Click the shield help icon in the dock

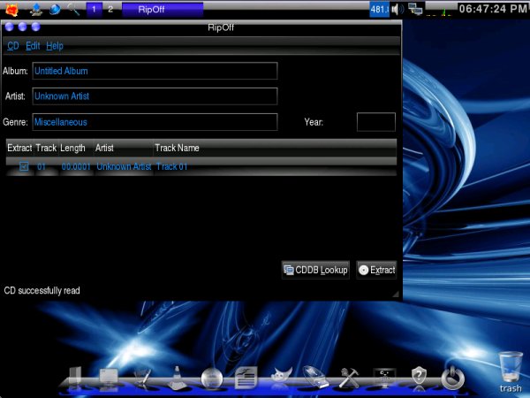(420, 378)
